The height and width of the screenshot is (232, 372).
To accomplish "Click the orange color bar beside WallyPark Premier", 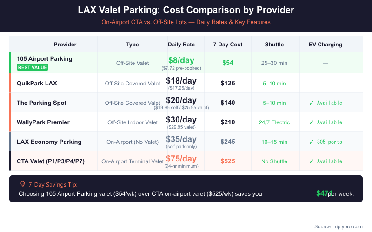I will 10,122.
